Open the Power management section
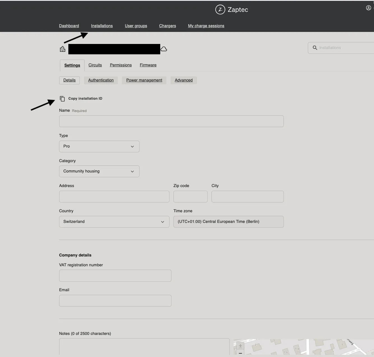 coord(144,80)
